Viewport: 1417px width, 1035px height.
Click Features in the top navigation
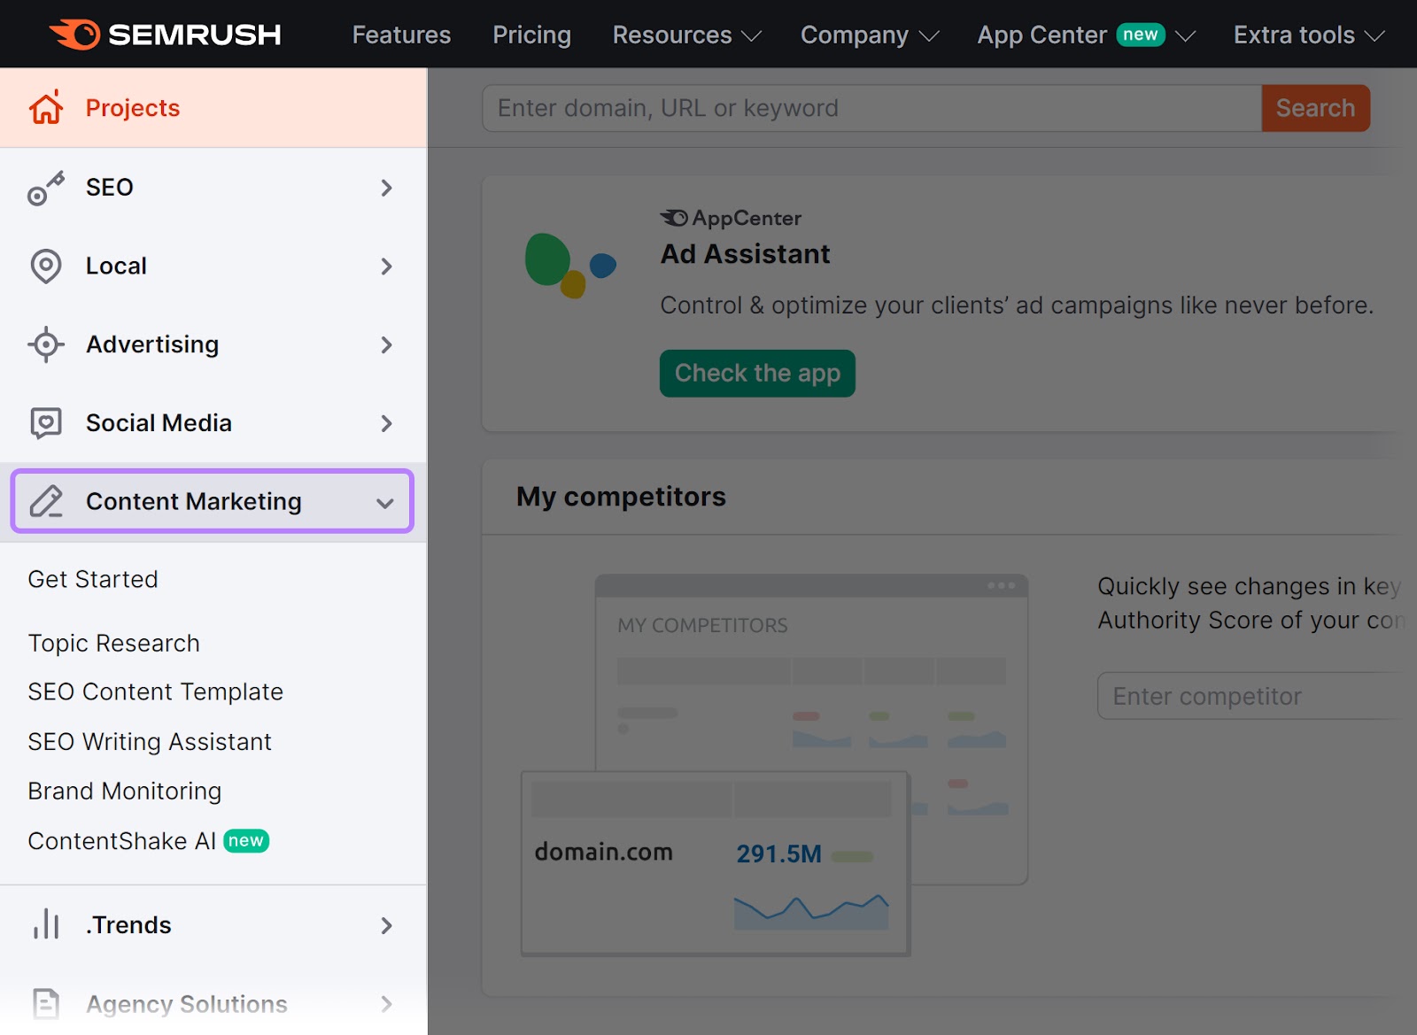(401, 35)
